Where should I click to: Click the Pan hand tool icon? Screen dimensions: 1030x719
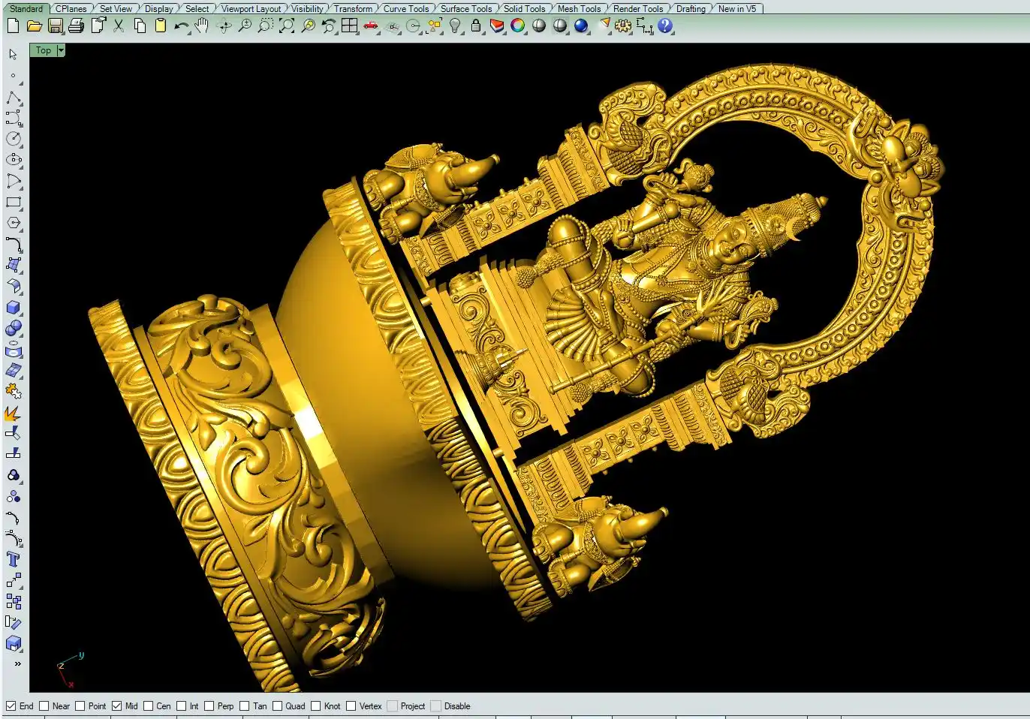tap(201, 26)
